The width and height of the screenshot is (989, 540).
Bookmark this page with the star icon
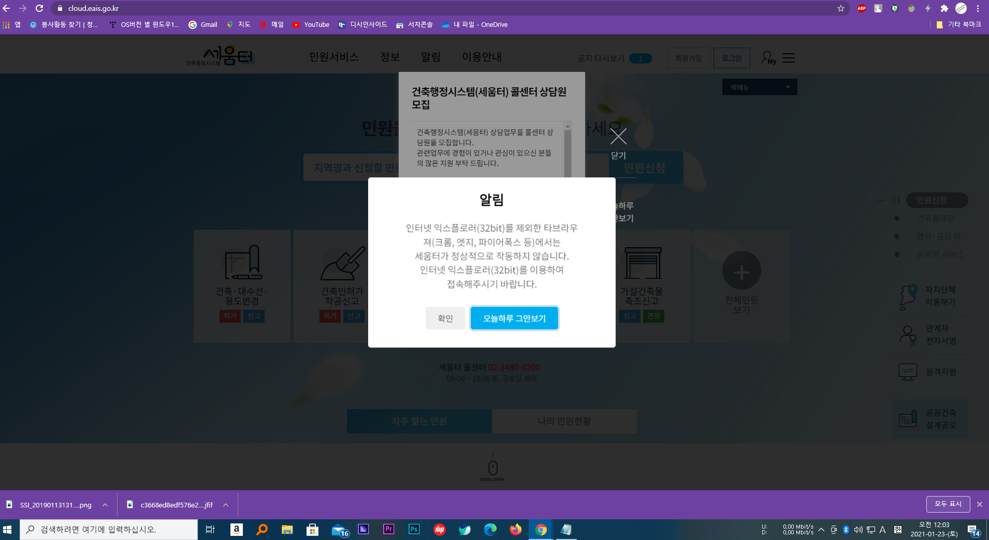[841, 8]
